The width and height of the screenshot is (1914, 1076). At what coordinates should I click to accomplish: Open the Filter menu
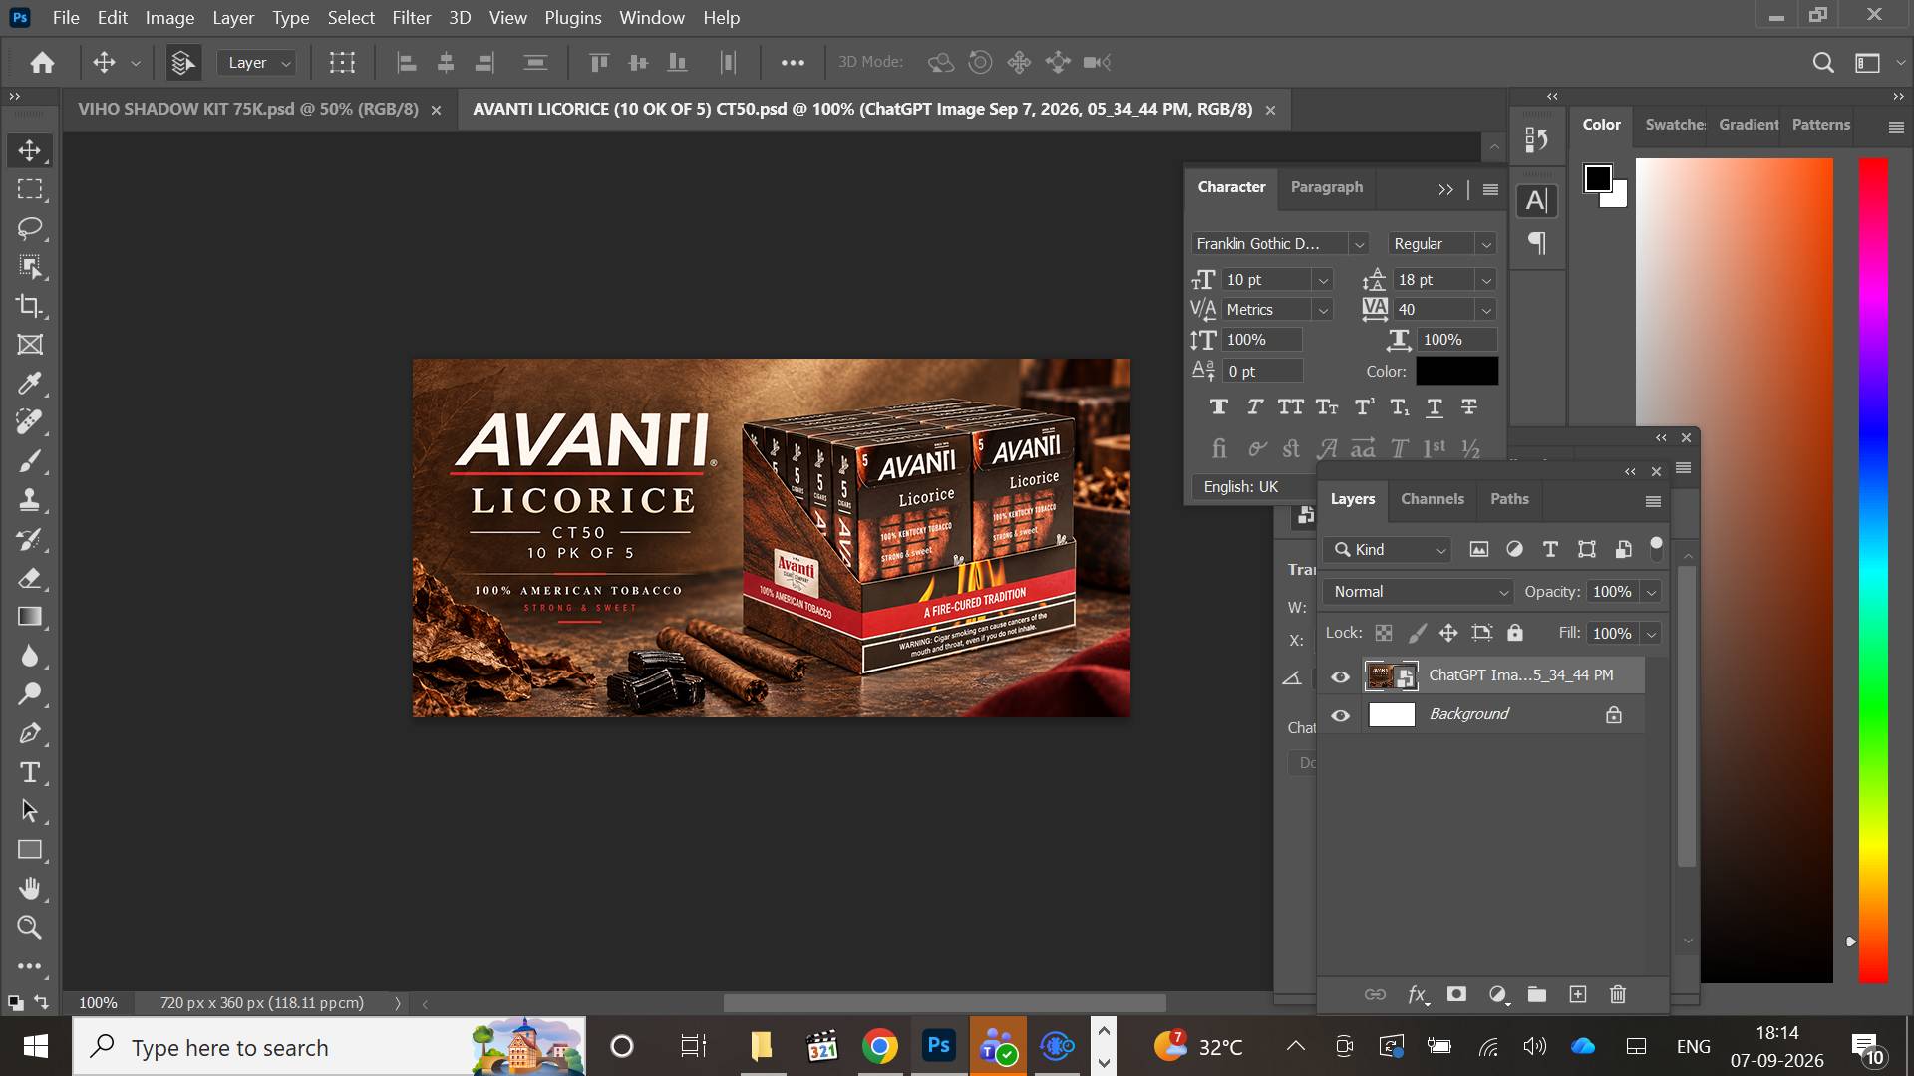(x=411, y=18)
